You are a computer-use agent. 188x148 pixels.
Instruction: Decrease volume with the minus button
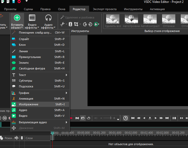coord(101,118)
